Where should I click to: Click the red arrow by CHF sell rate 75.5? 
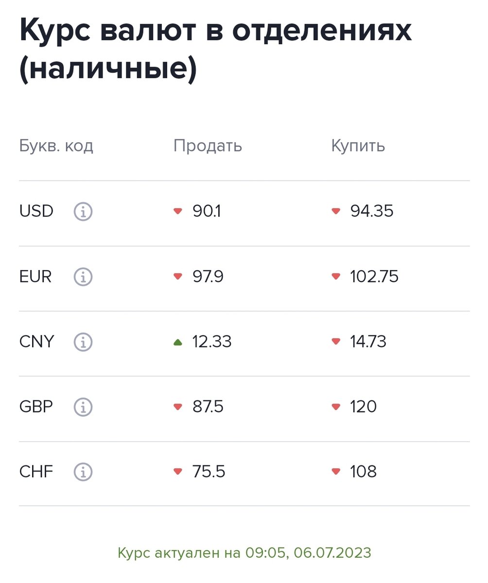pos(178,472)
